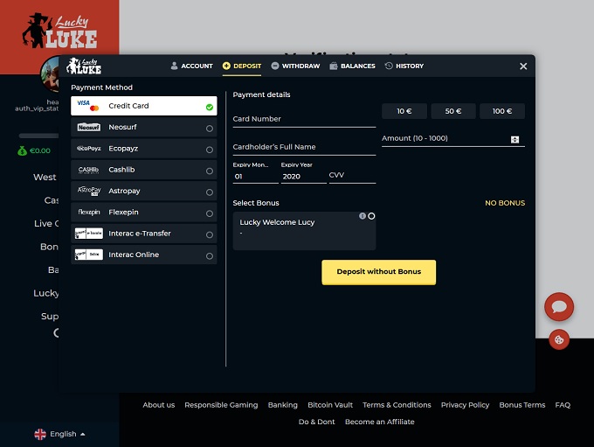Choose the 50 € quick amount button

tap(452, 111)
